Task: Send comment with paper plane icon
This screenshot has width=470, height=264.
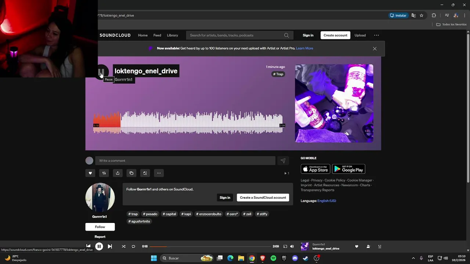Action: [283, 161]
